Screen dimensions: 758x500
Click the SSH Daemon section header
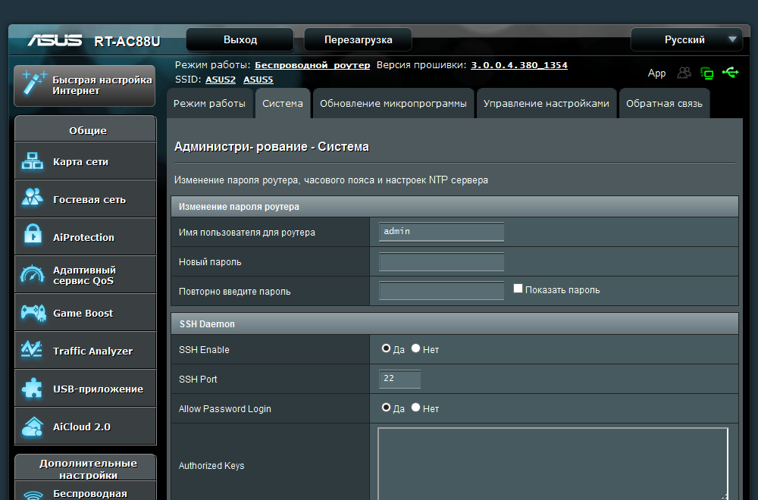[454, 323]
